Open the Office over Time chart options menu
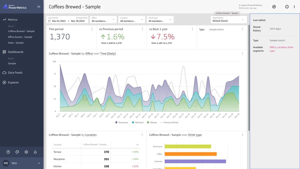The width and height of the screenshot is (300, 169). 242,53
